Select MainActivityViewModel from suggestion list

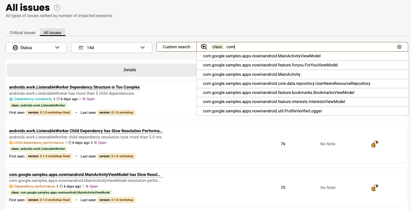[261, 56]
